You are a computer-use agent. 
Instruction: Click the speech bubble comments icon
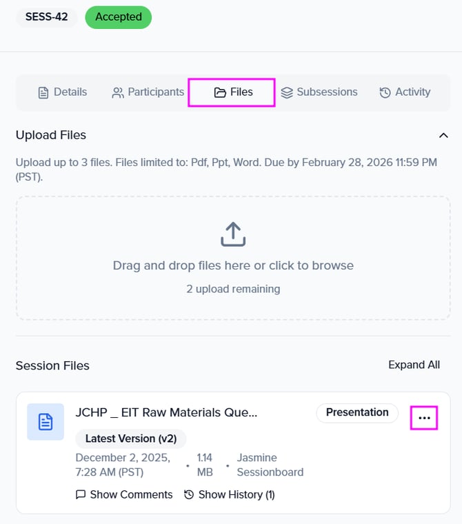click(x=81, y=494)
